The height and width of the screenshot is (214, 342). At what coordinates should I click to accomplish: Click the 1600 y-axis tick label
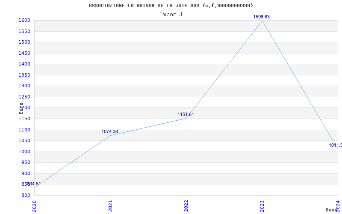[x=24, y=20]
